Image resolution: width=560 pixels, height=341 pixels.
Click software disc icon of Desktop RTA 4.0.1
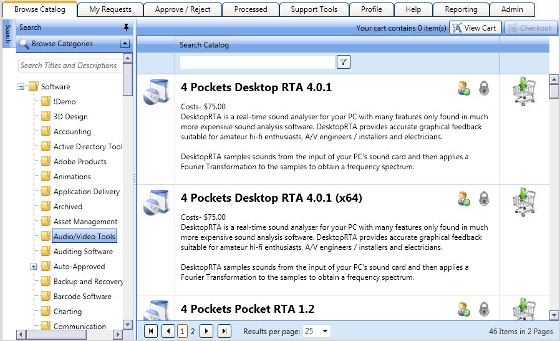156,92
